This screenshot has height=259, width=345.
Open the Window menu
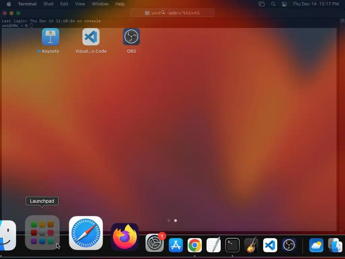100,4
